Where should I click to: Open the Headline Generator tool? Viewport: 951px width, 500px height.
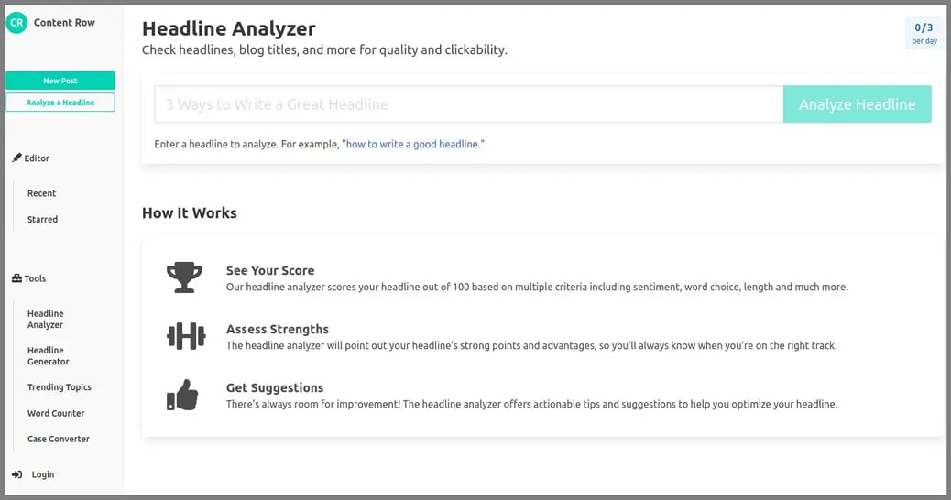click(49, 355)
